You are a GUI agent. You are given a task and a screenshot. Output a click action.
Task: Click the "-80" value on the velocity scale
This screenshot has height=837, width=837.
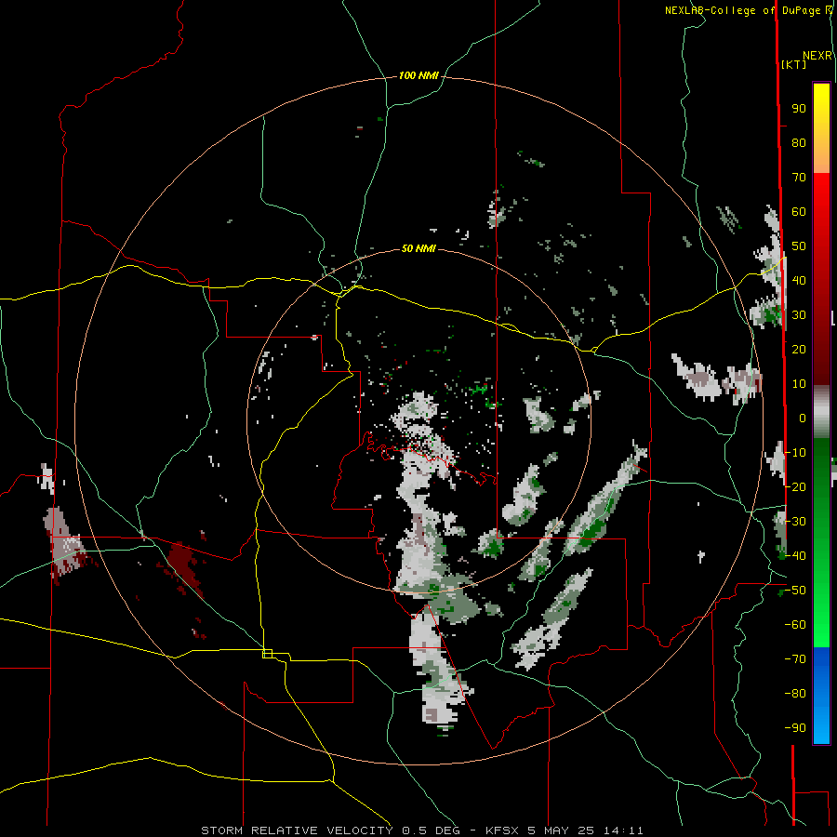click(x=795, y=694)
